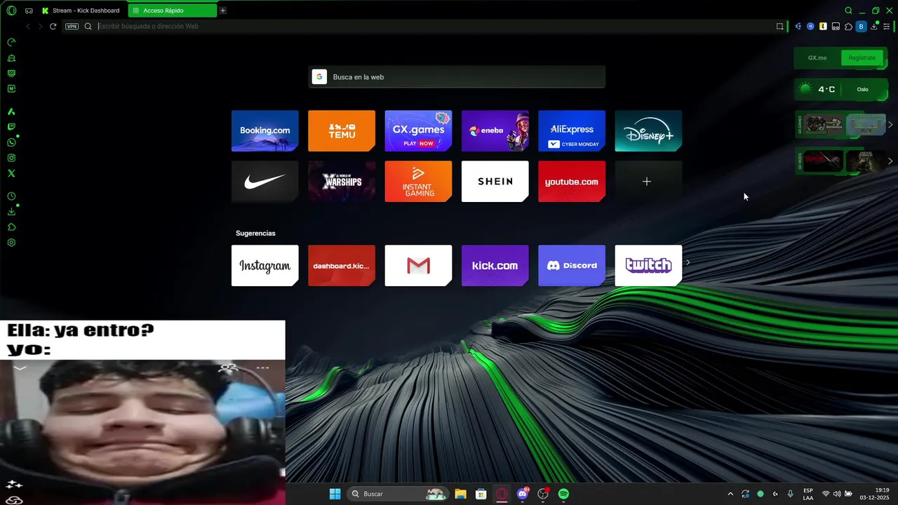Open the Aria AI sidebar icon
Screen dimensions: 898x505
point(11,112)
